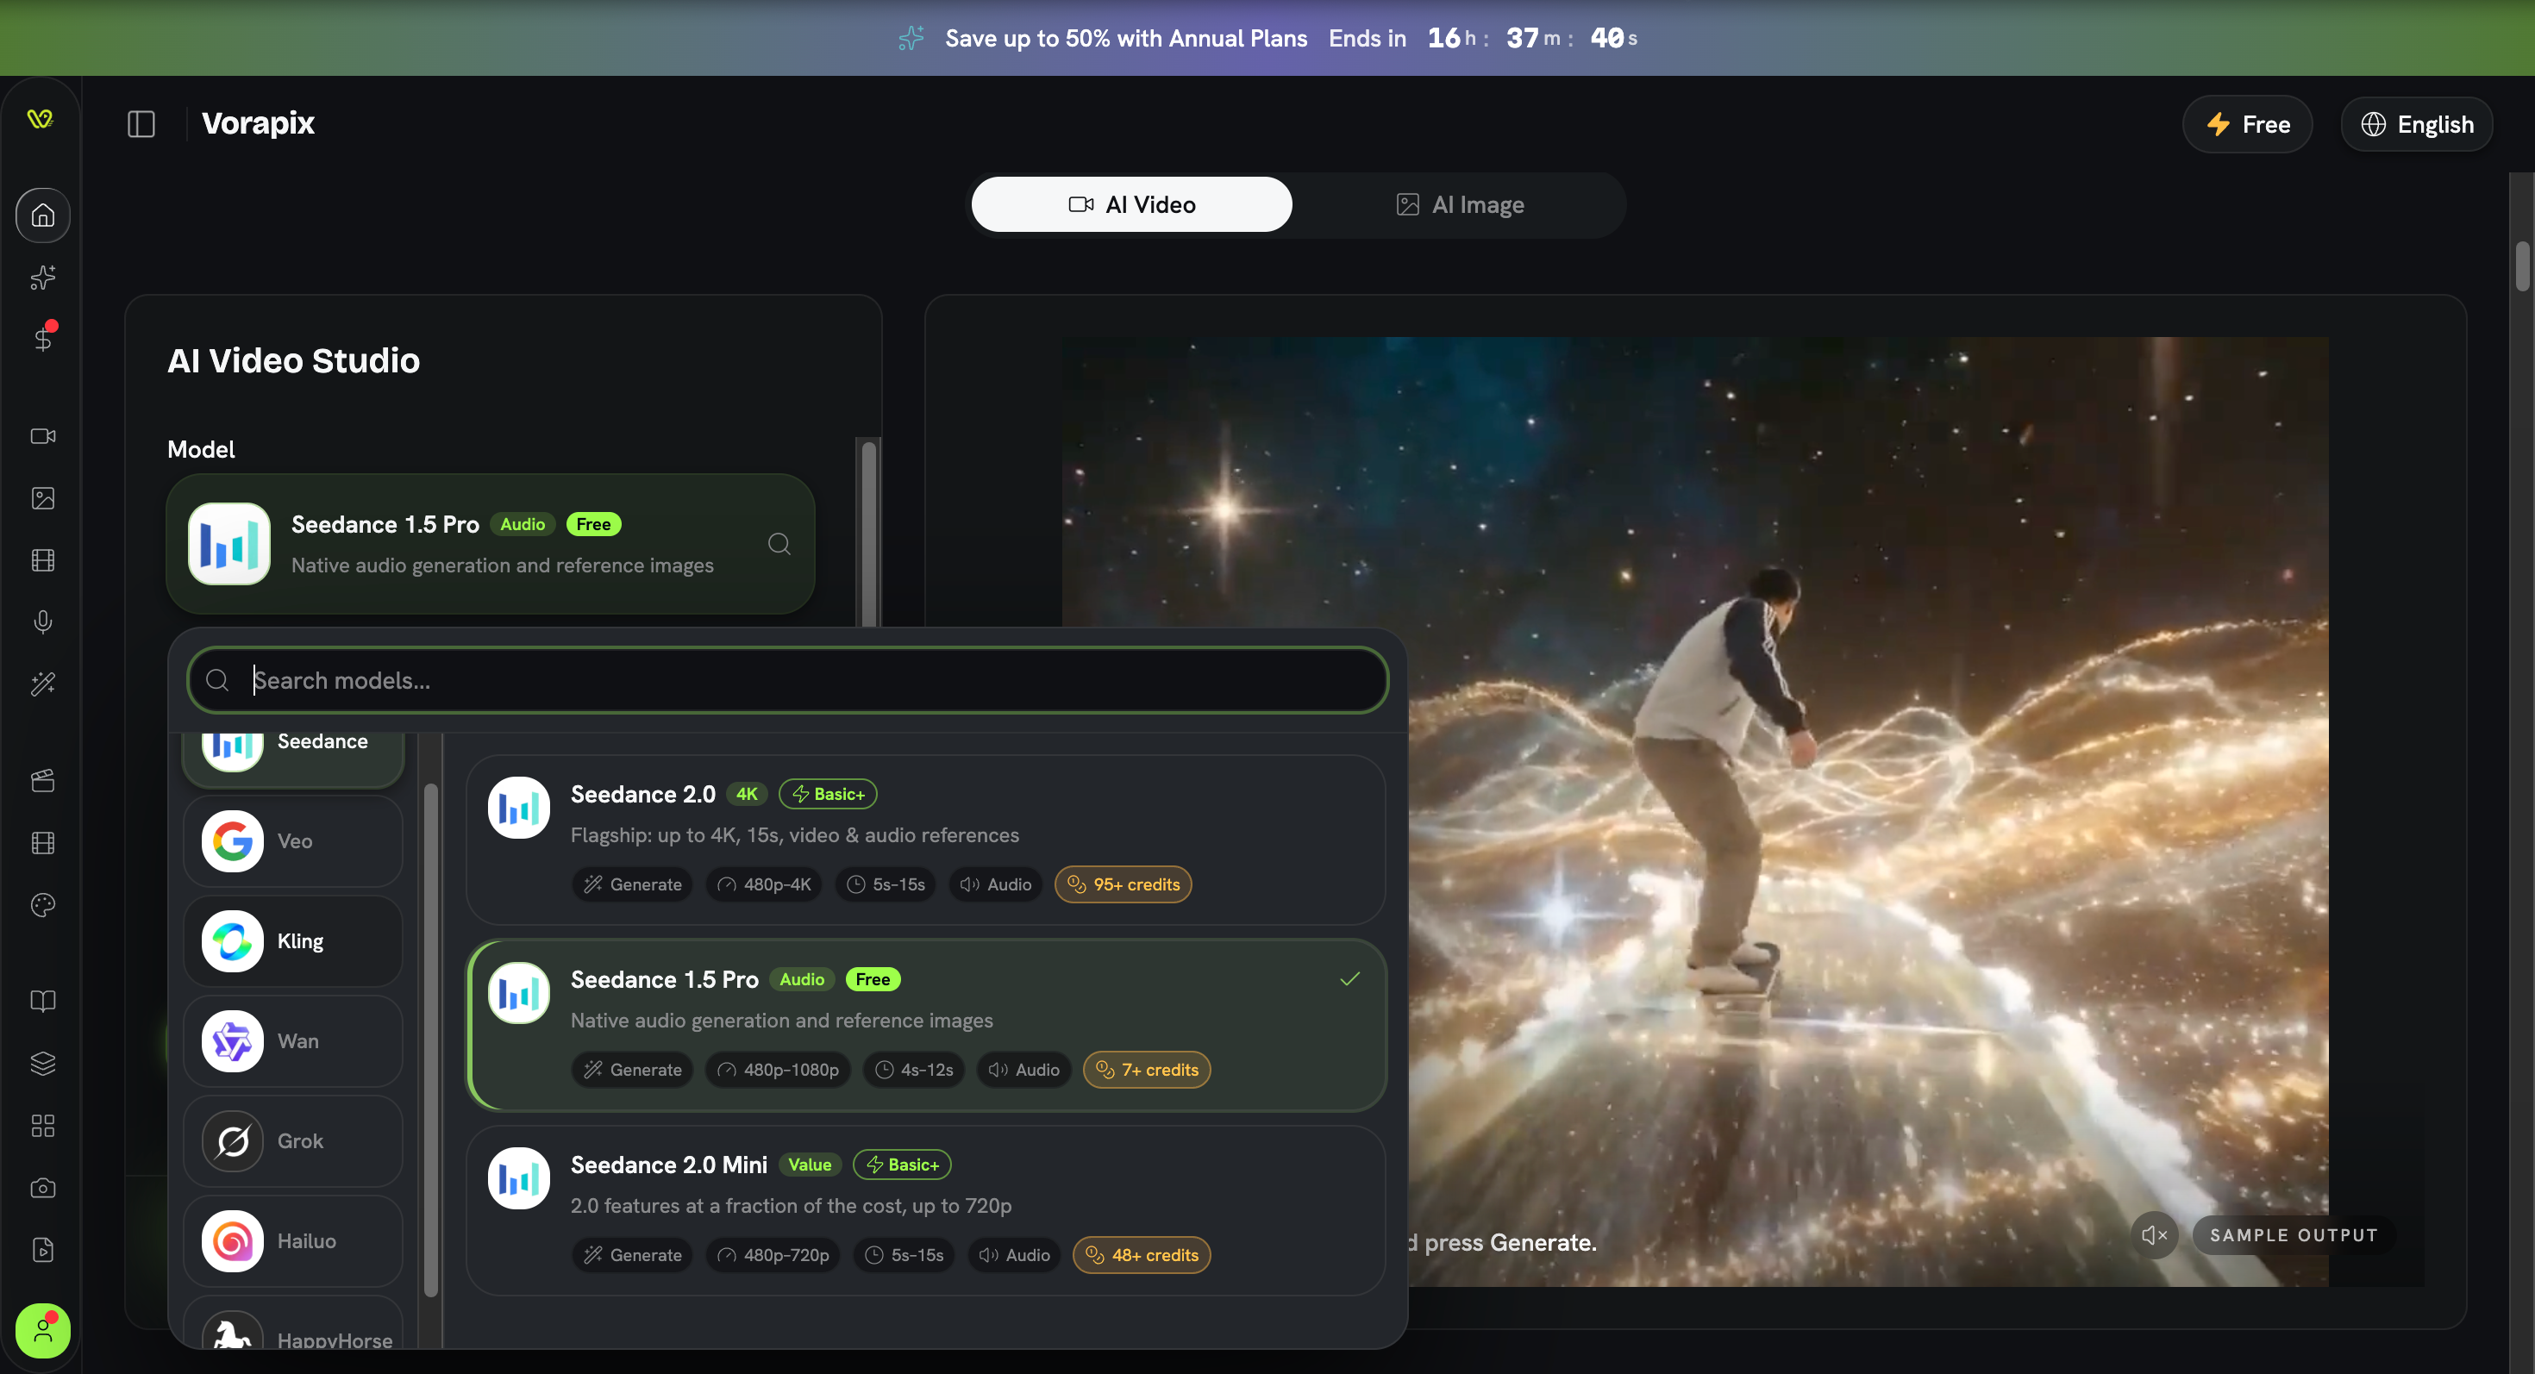
Task: Select the Kling provider category
Action: click(x=293, y=941)
